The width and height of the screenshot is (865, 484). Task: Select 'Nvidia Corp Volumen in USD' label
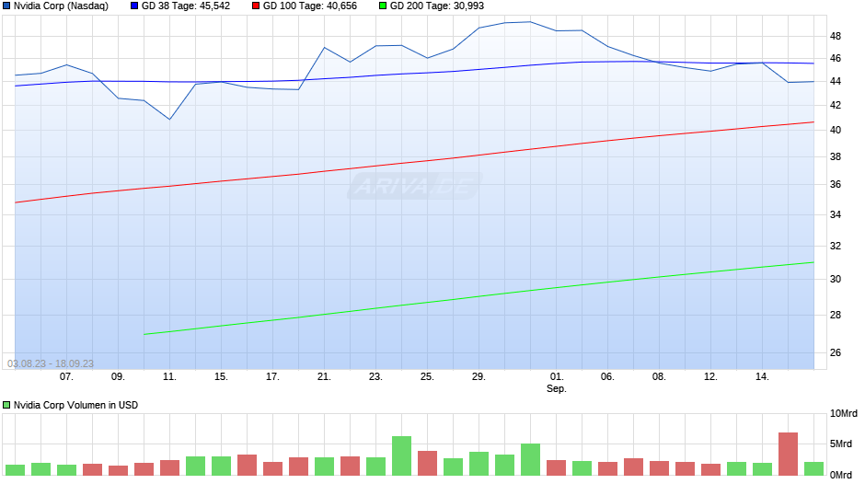(x=75, y=405)
